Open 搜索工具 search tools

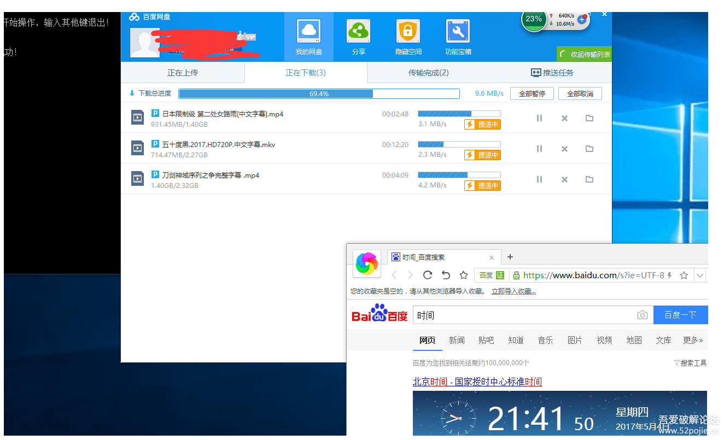click(690, 363)
